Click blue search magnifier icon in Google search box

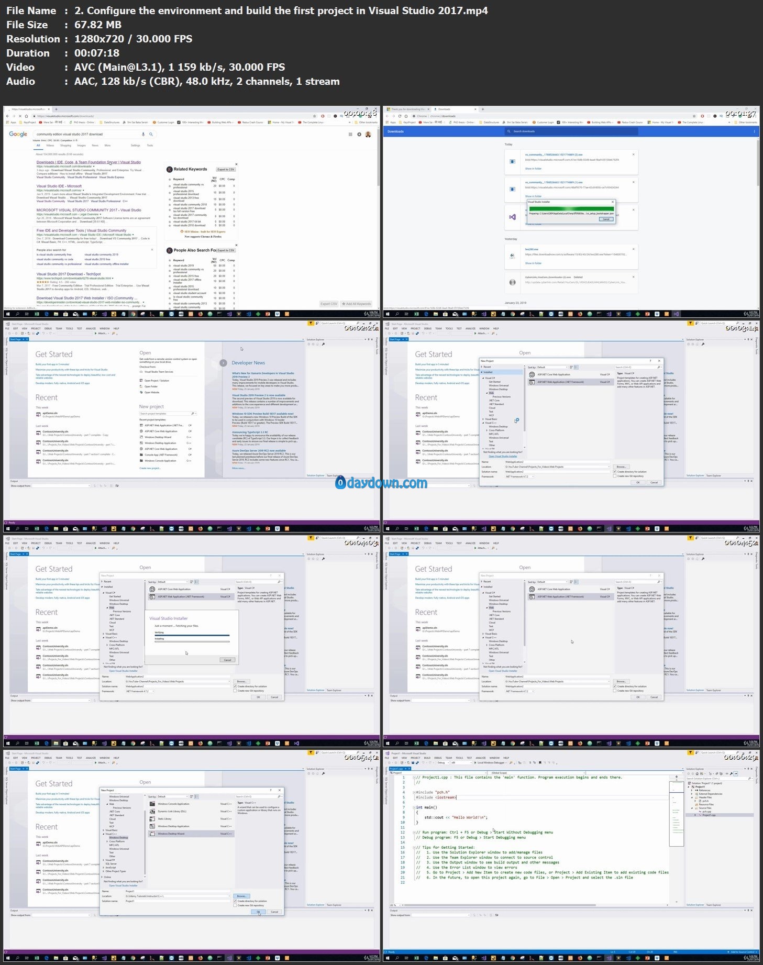(151, 134)
